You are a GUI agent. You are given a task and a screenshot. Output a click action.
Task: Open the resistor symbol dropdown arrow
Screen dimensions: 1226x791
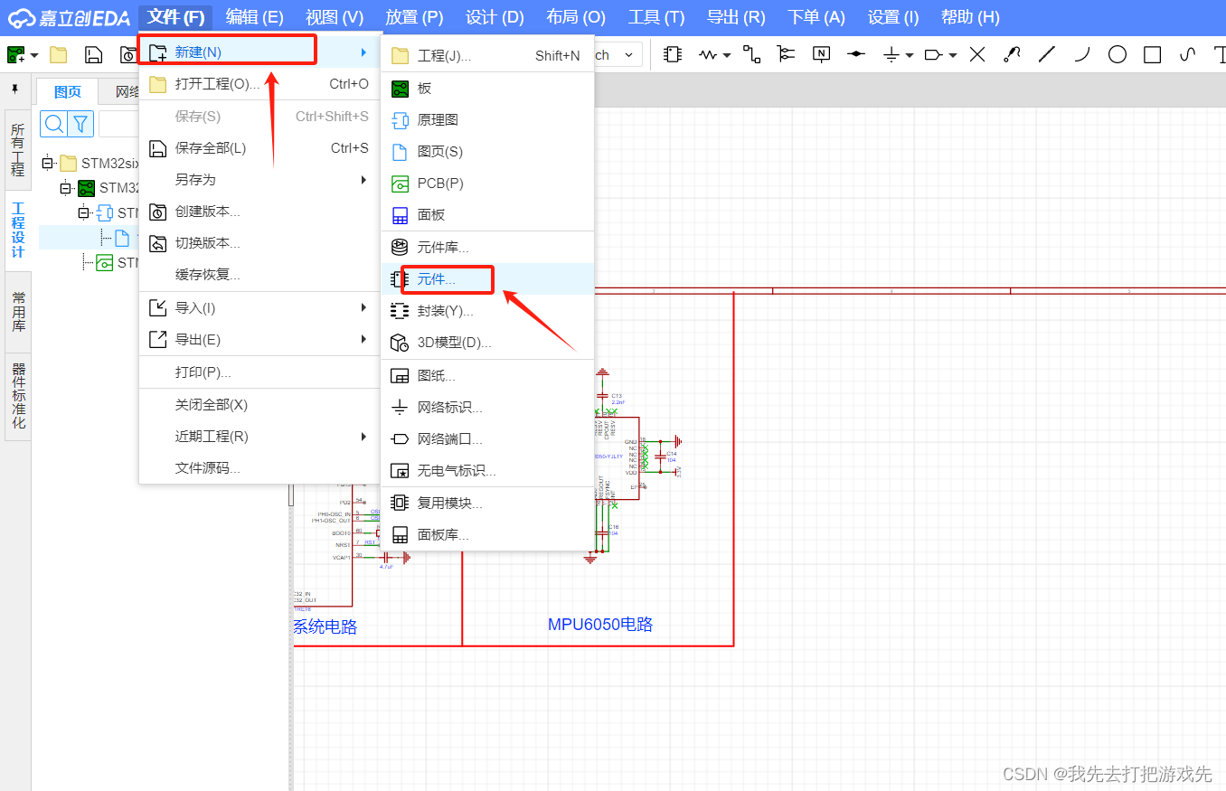point(726,55)
